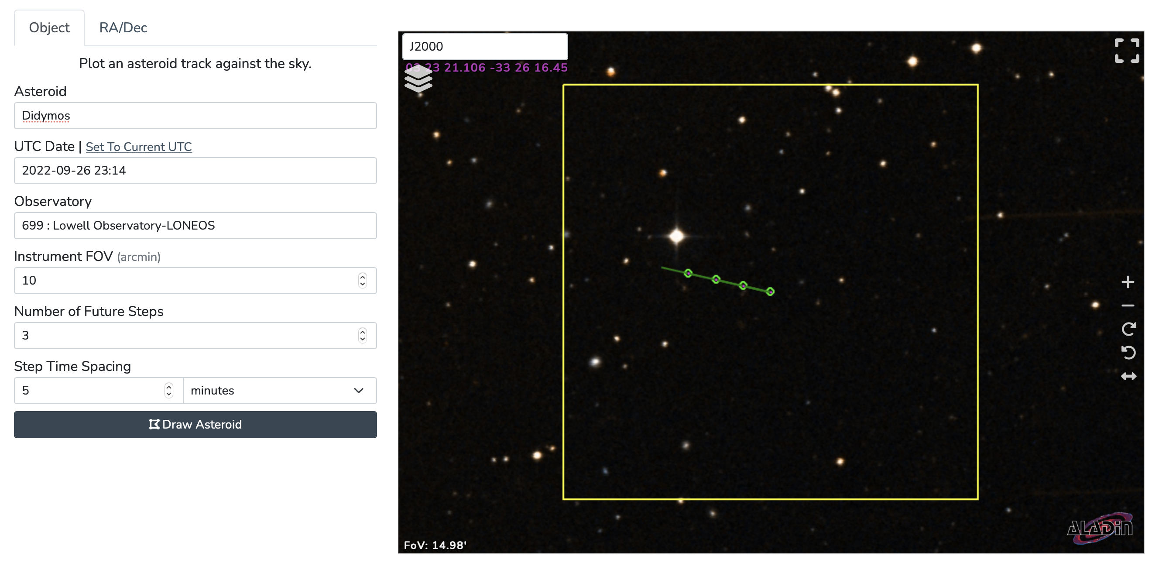
Task: Click Set To Current UTC link
Action: pyautogui.click(x=139, y=147)
